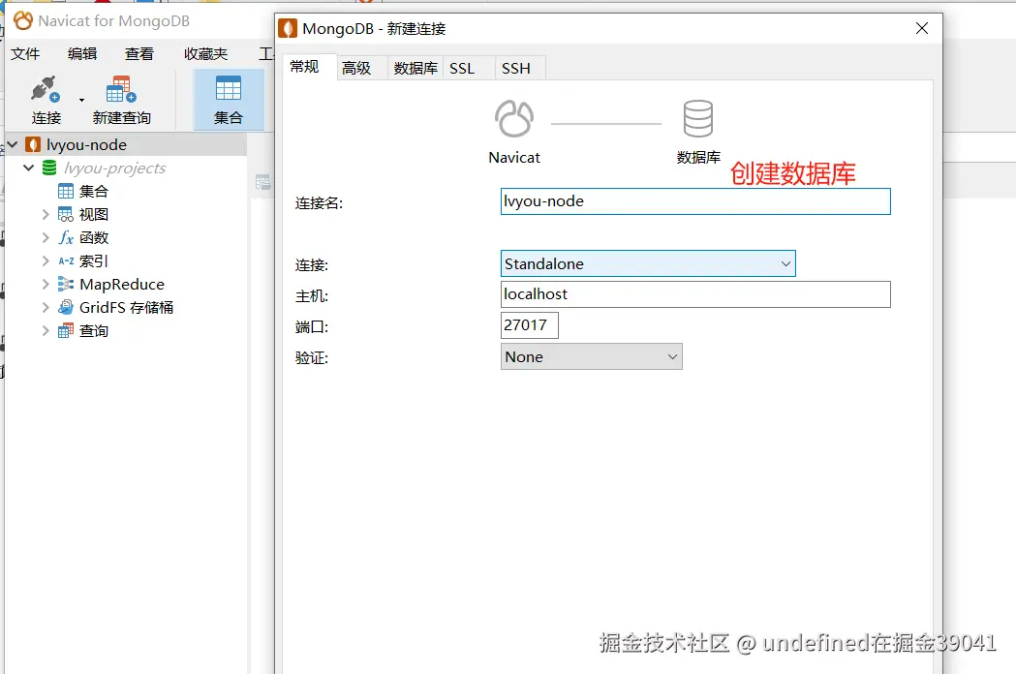This screenshot has width=1016, height=674.
Task: Open the 查看 menu
Action: (139, 54)
